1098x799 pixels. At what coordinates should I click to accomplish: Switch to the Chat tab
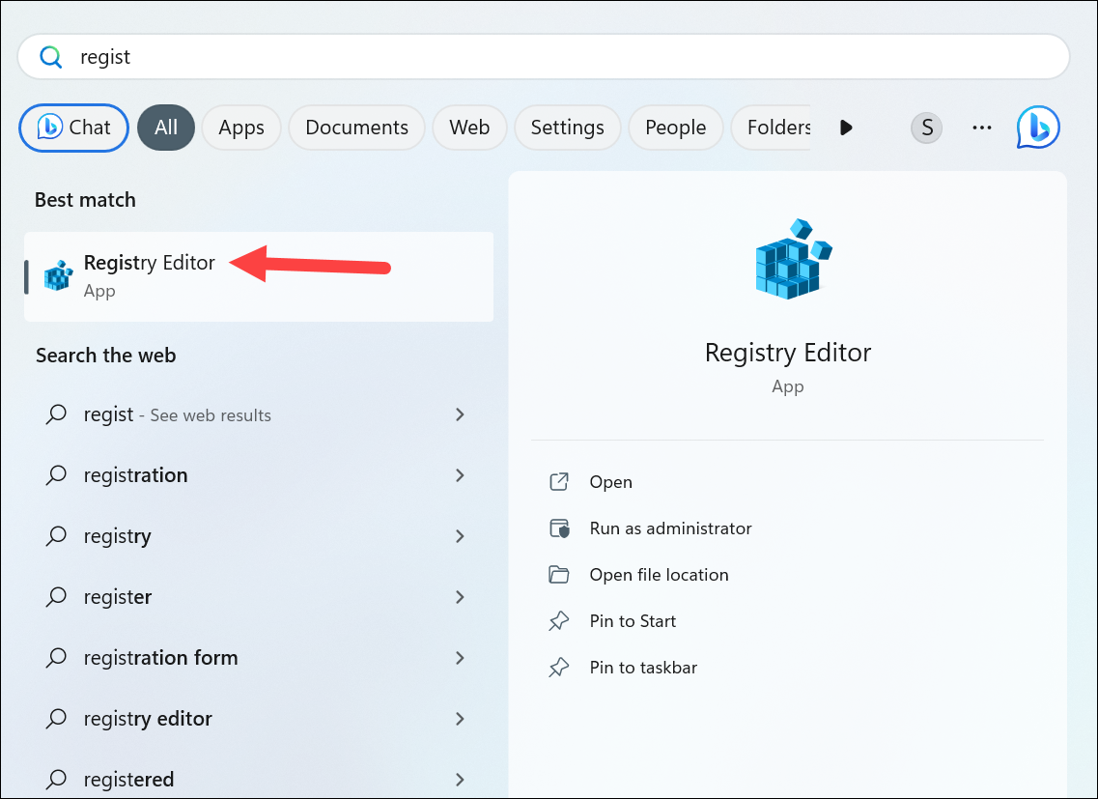(x=73, y=128)
